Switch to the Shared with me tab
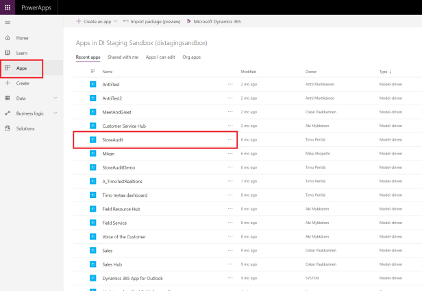 pos(123,57)
